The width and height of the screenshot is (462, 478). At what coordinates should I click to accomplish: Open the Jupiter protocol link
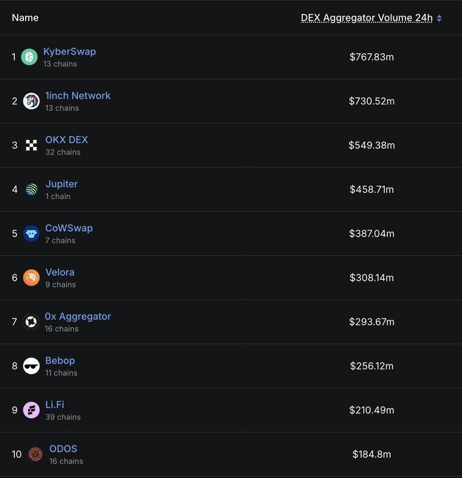[62, 184]
